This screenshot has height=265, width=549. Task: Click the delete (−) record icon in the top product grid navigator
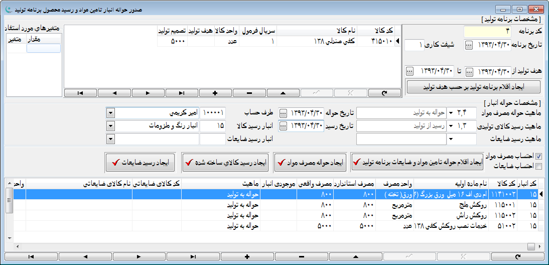pyautogui.click(x=249, y=93)
